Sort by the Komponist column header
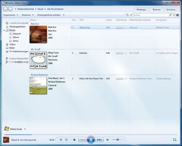The width and height of the screenshot is (182, 146). click(161, 20)
